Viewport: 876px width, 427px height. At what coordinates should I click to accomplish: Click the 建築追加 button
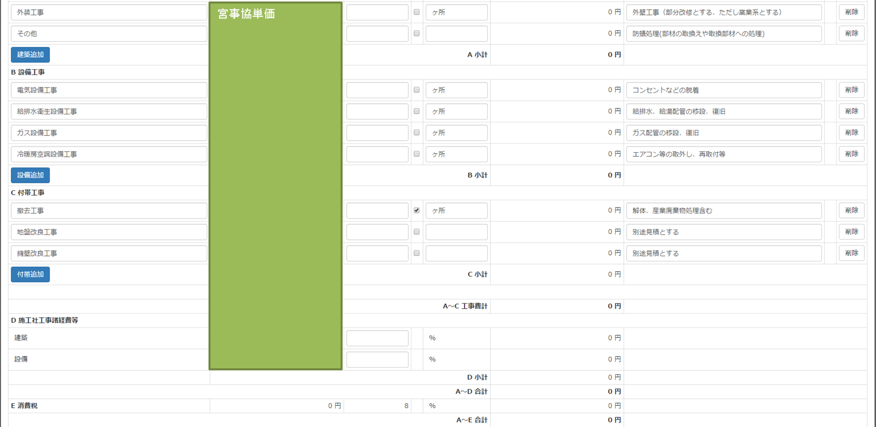(30, 55)
